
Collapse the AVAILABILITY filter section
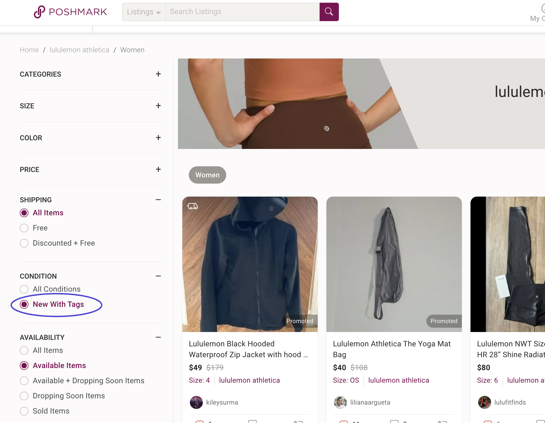(158, 337)
